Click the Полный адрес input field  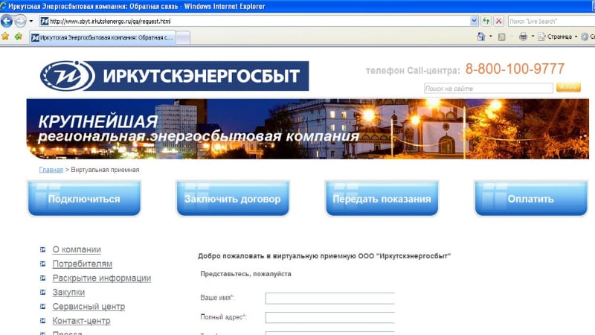[x=329, y=318]
